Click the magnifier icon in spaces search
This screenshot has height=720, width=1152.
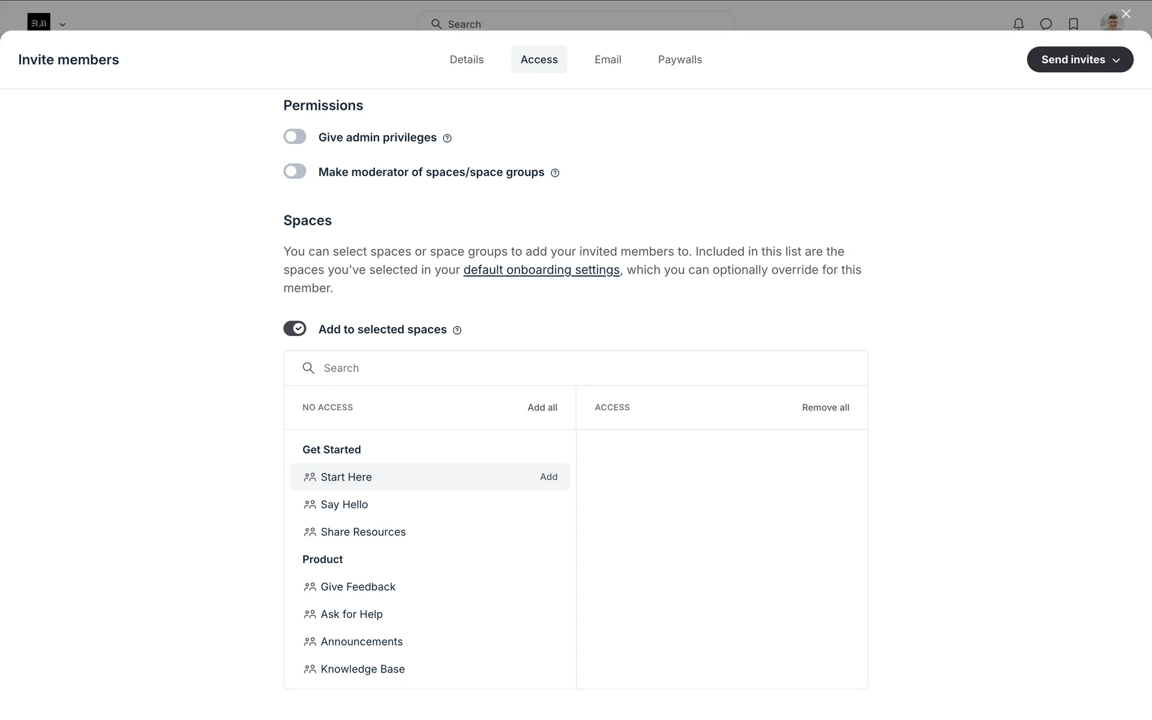pos(308,368)
